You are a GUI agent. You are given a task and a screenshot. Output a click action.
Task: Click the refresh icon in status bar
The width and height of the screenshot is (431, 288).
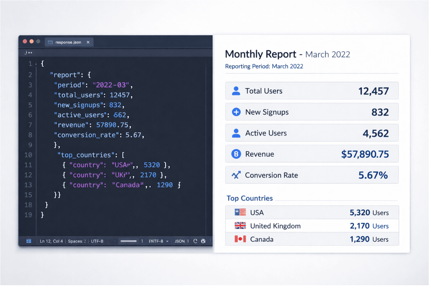pyautogui.click(x=195, y=241)
